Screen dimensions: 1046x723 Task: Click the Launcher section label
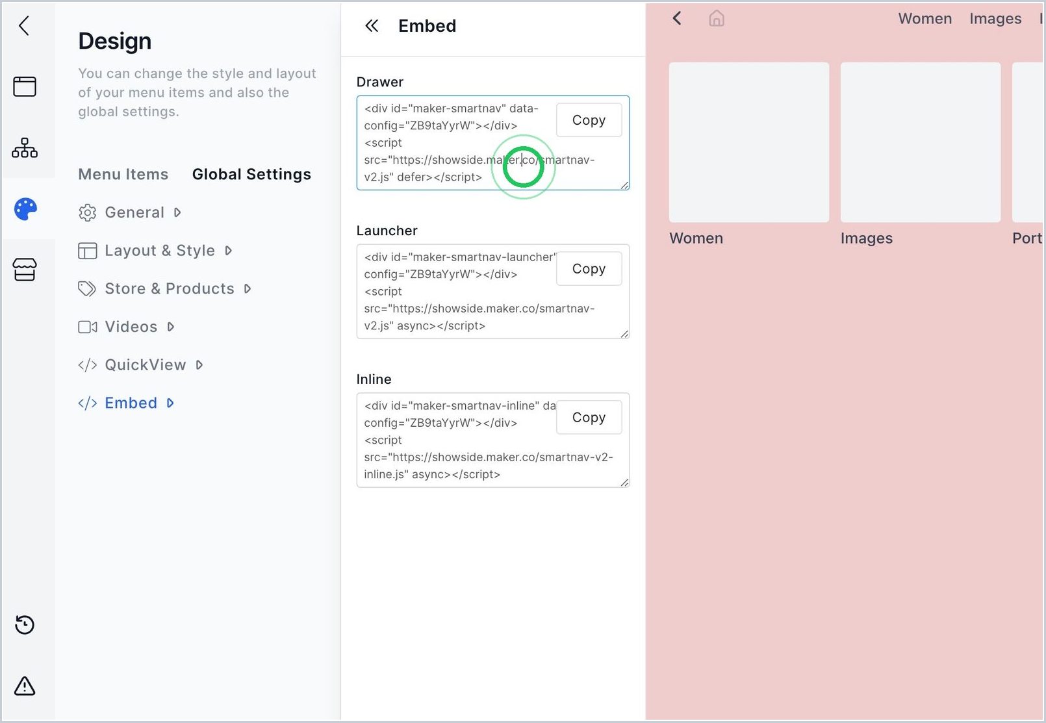pyautogui.click(x=387, y=231)
